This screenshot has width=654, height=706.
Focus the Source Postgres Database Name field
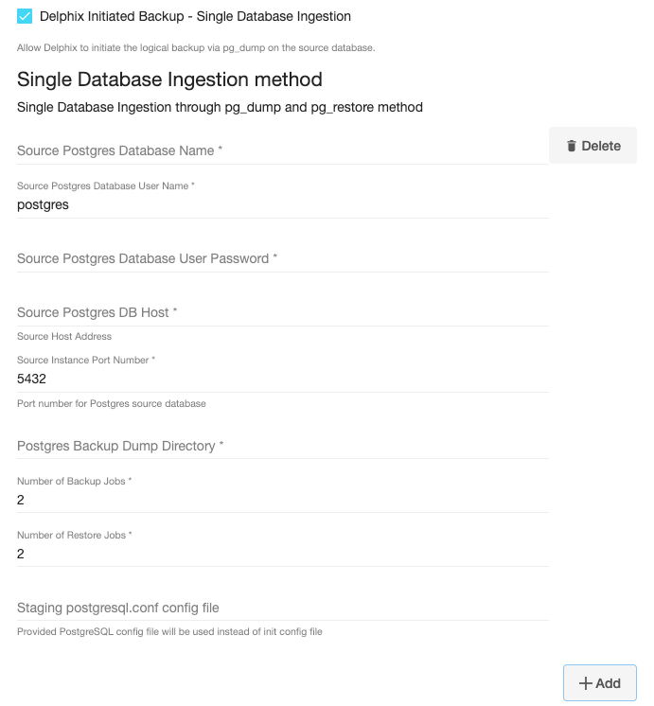[x=282, y=150]
